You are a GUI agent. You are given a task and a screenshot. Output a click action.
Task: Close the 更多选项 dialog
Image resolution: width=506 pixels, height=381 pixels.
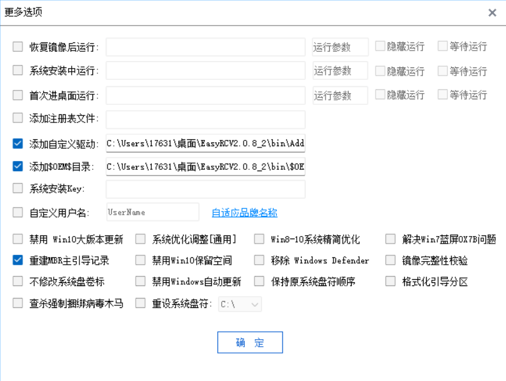(x=492, y=12)
